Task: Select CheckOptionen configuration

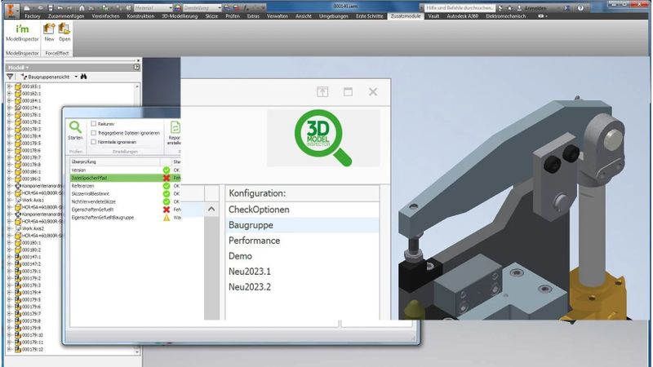Action: [303, 210]
